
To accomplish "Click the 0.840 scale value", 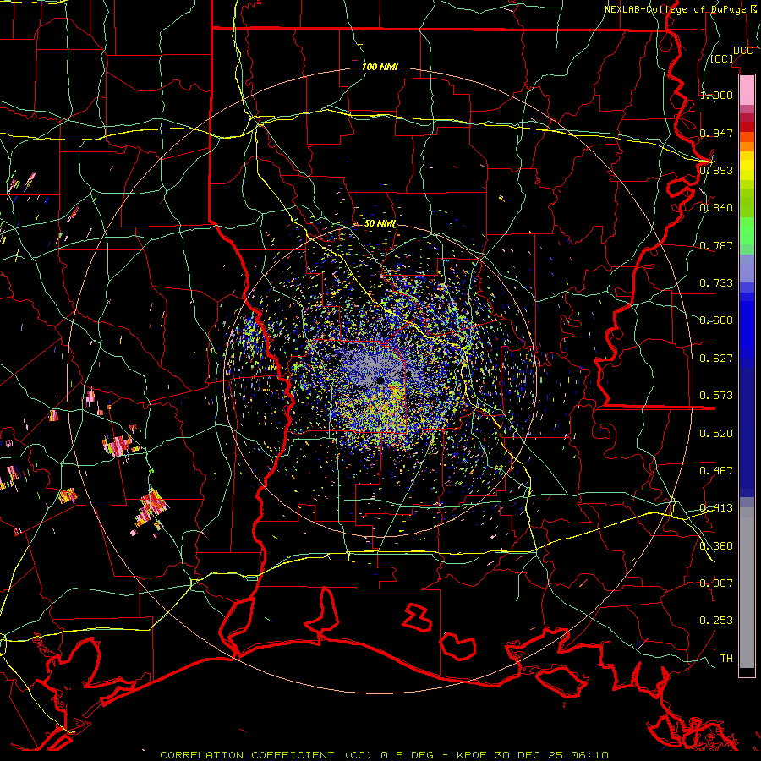I will pos(716,208).
